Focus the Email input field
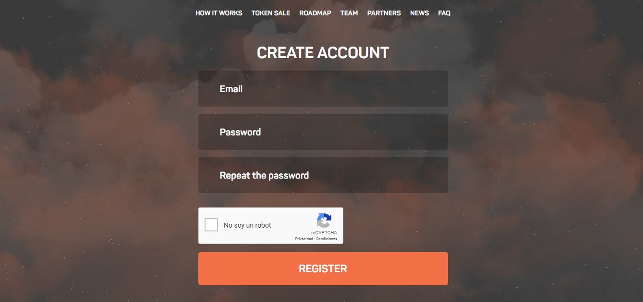The width and height of the screenshot is (643, 302). pos(323,89)
